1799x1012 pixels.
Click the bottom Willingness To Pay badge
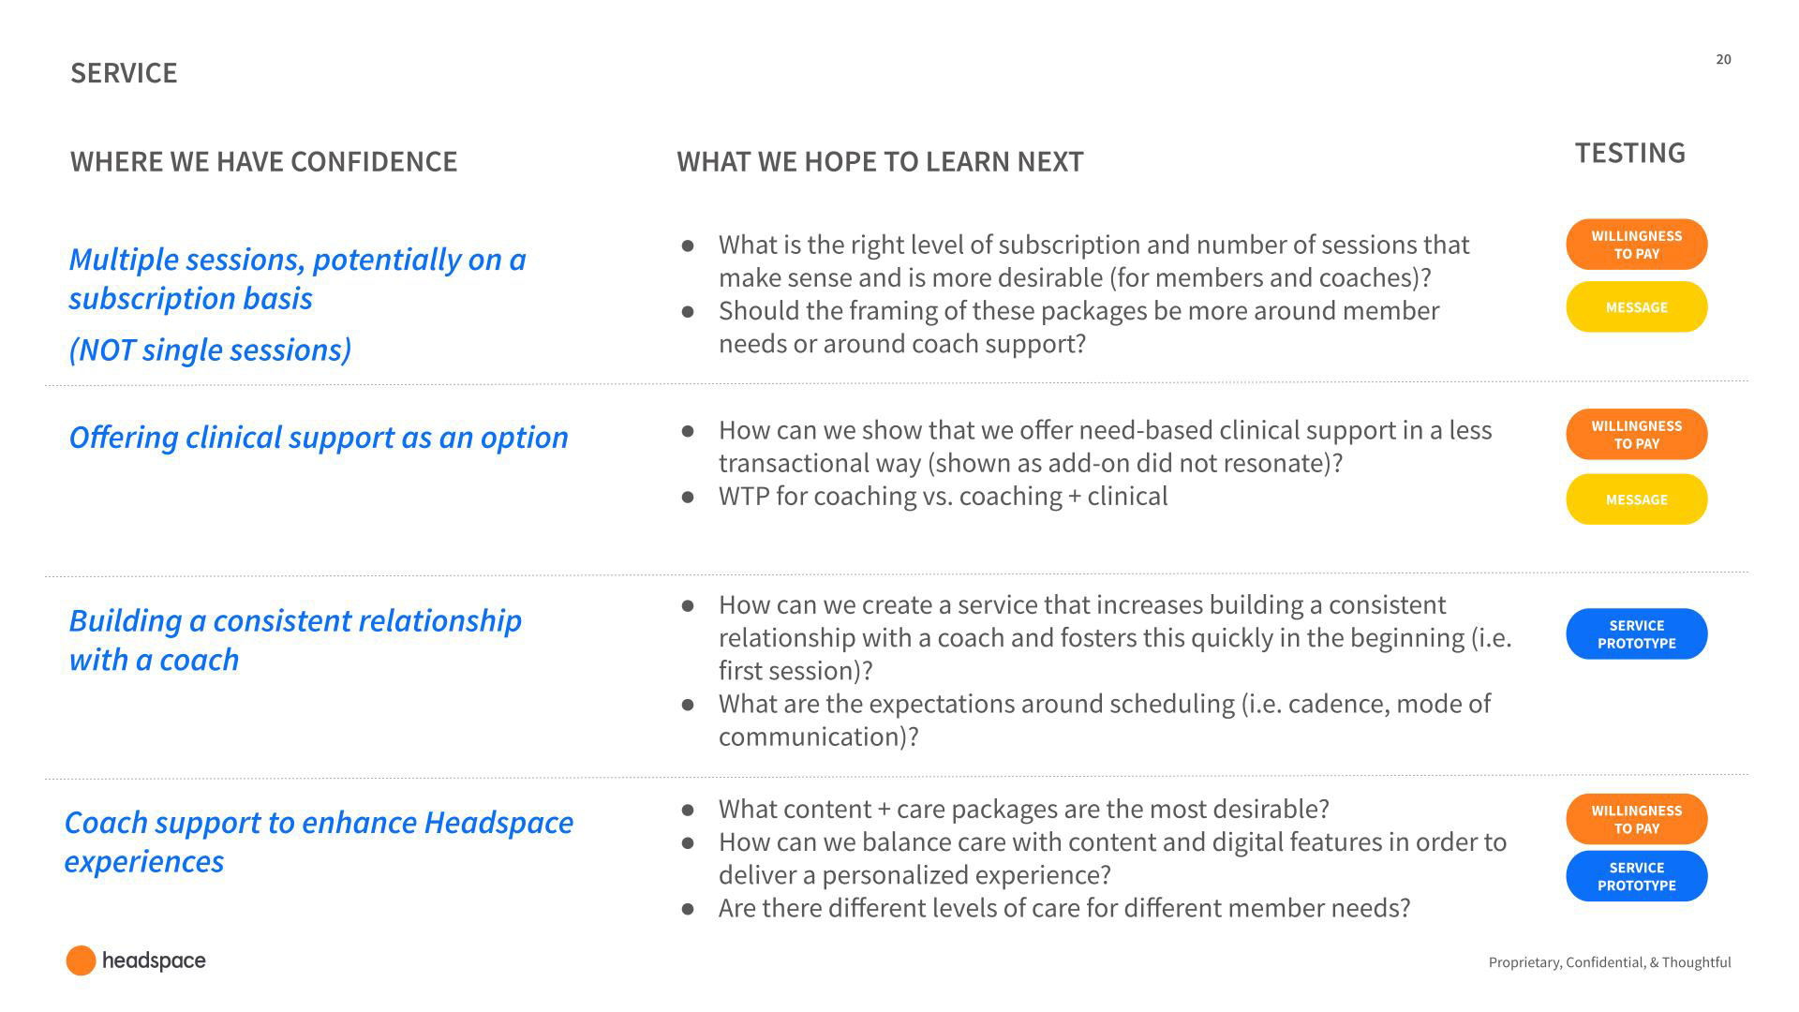[x=1636, y=819]
